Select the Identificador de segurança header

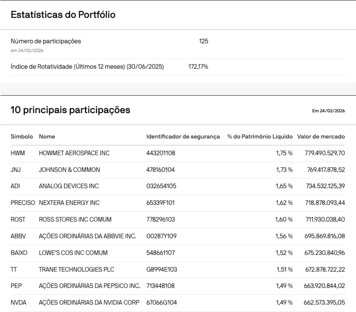click(182, 136)
